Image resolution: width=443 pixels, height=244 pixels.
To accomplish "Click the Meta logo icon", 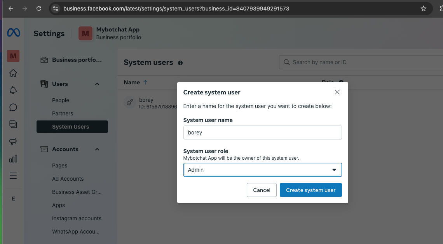I will tap(13, 33).
